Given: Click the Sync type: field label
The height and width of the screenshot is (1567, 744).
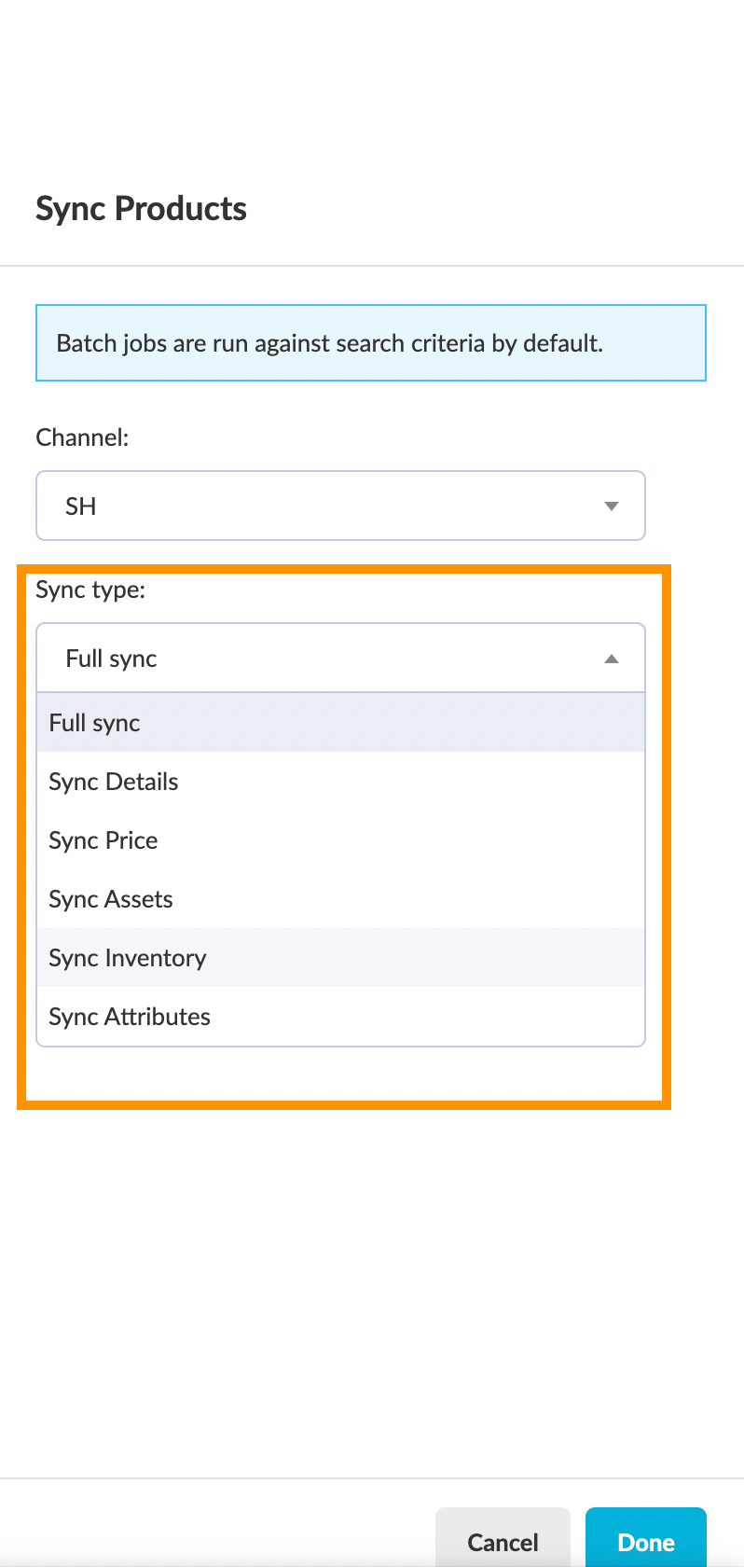Looking at the screenshot, I should [x=90, y=589].
